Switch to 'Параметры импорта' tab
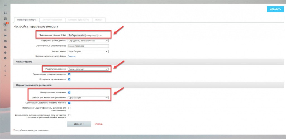 (27, 20)
